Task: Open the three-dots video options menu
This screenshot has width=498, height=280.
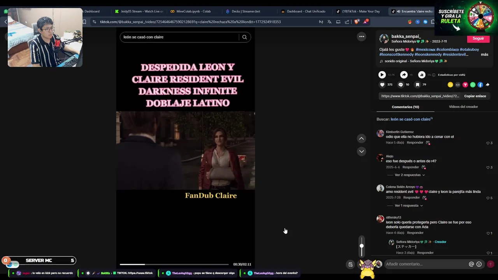Action: 361,37
